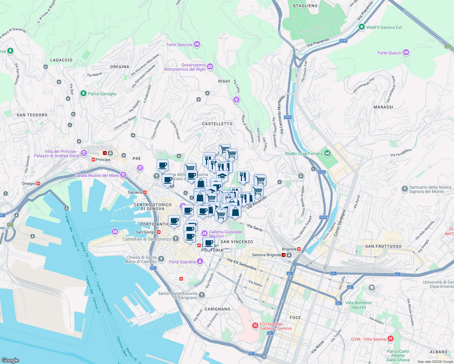This screenshot has width=454, height=364.
Task: Open Chiesa di Santa Maria di Castello icon
Action: 161,259
